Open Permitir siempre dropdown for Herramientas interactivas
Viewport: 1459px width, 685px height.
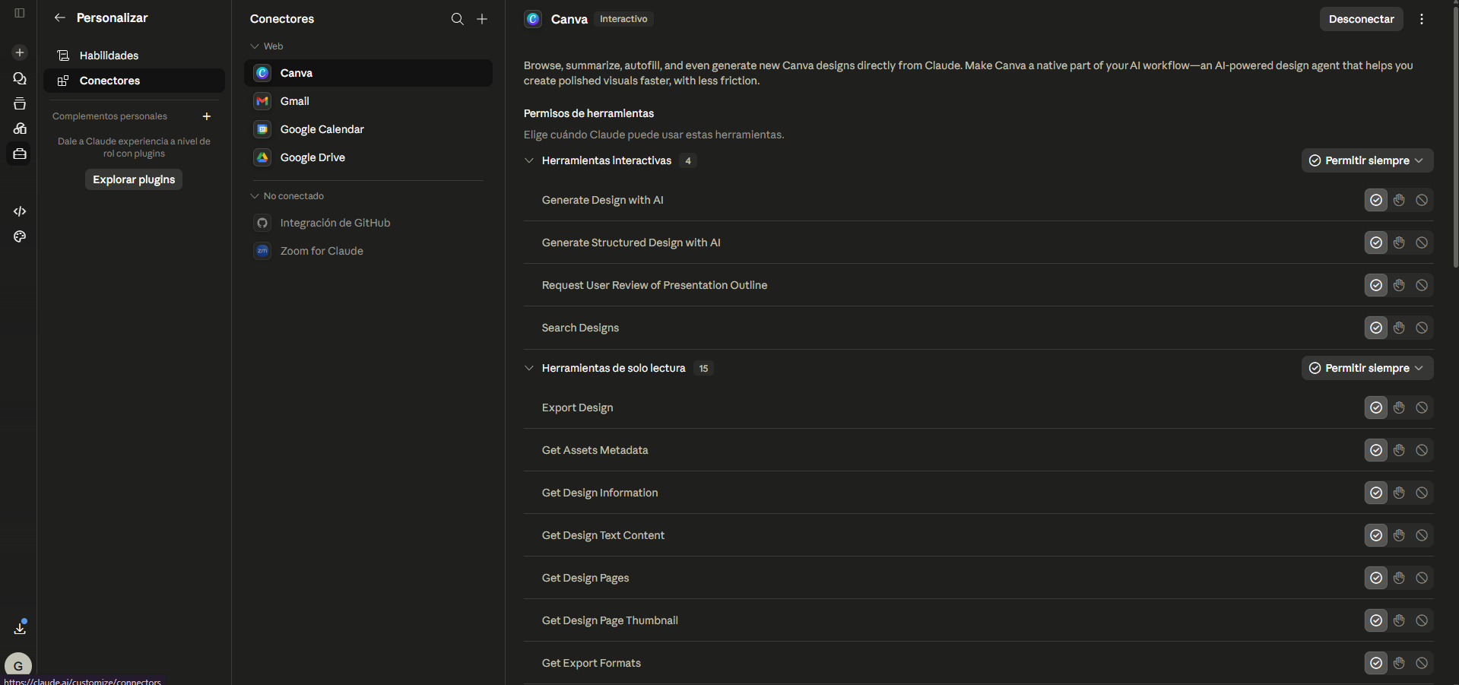[1367, 160]
